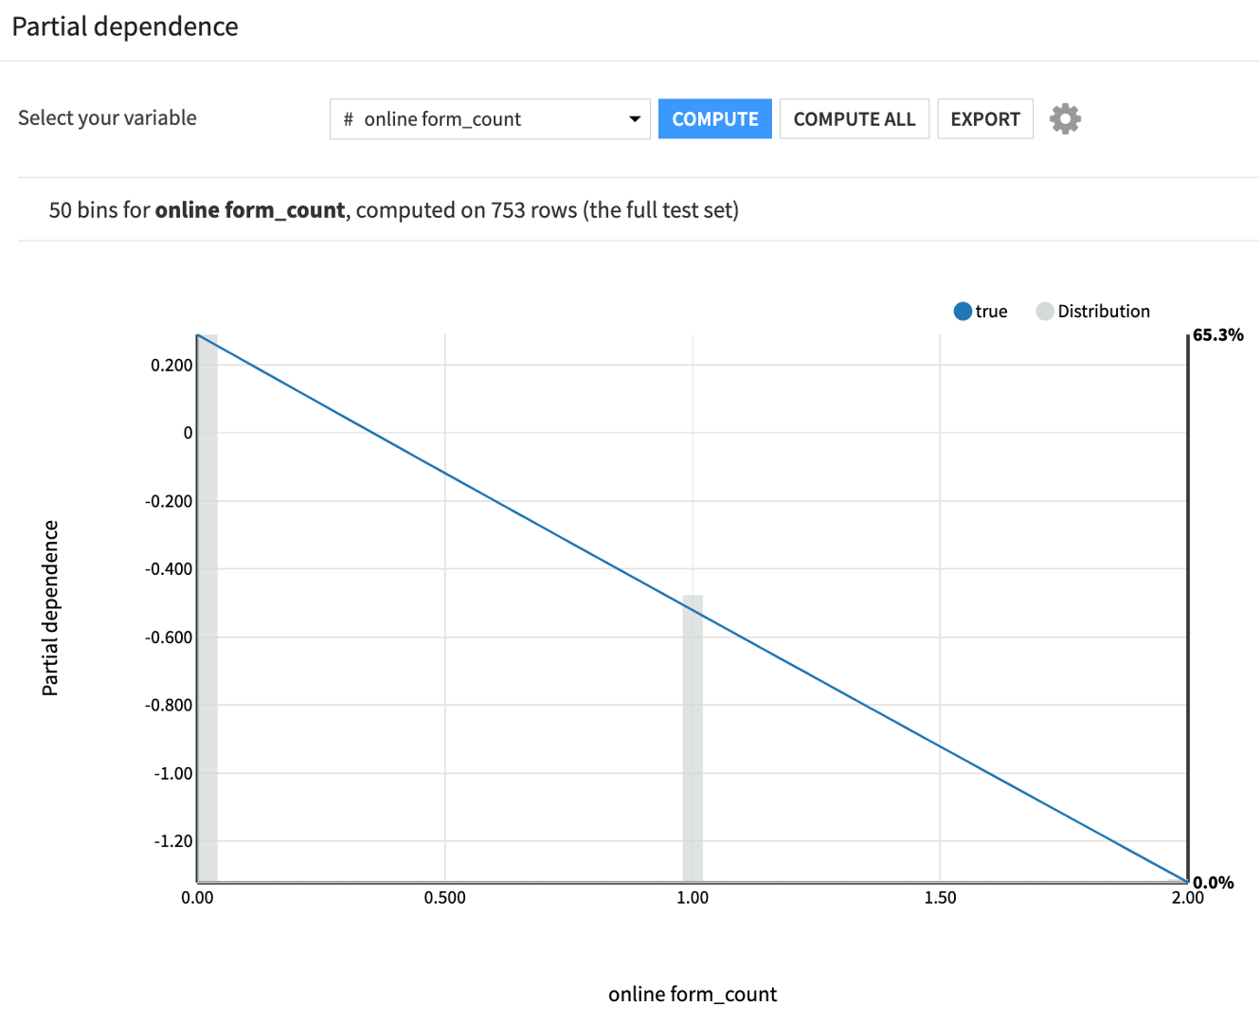The image size is (1260, 1023).
Task: Click the '65.3%' right axis label
Action: coord(1217,335)
